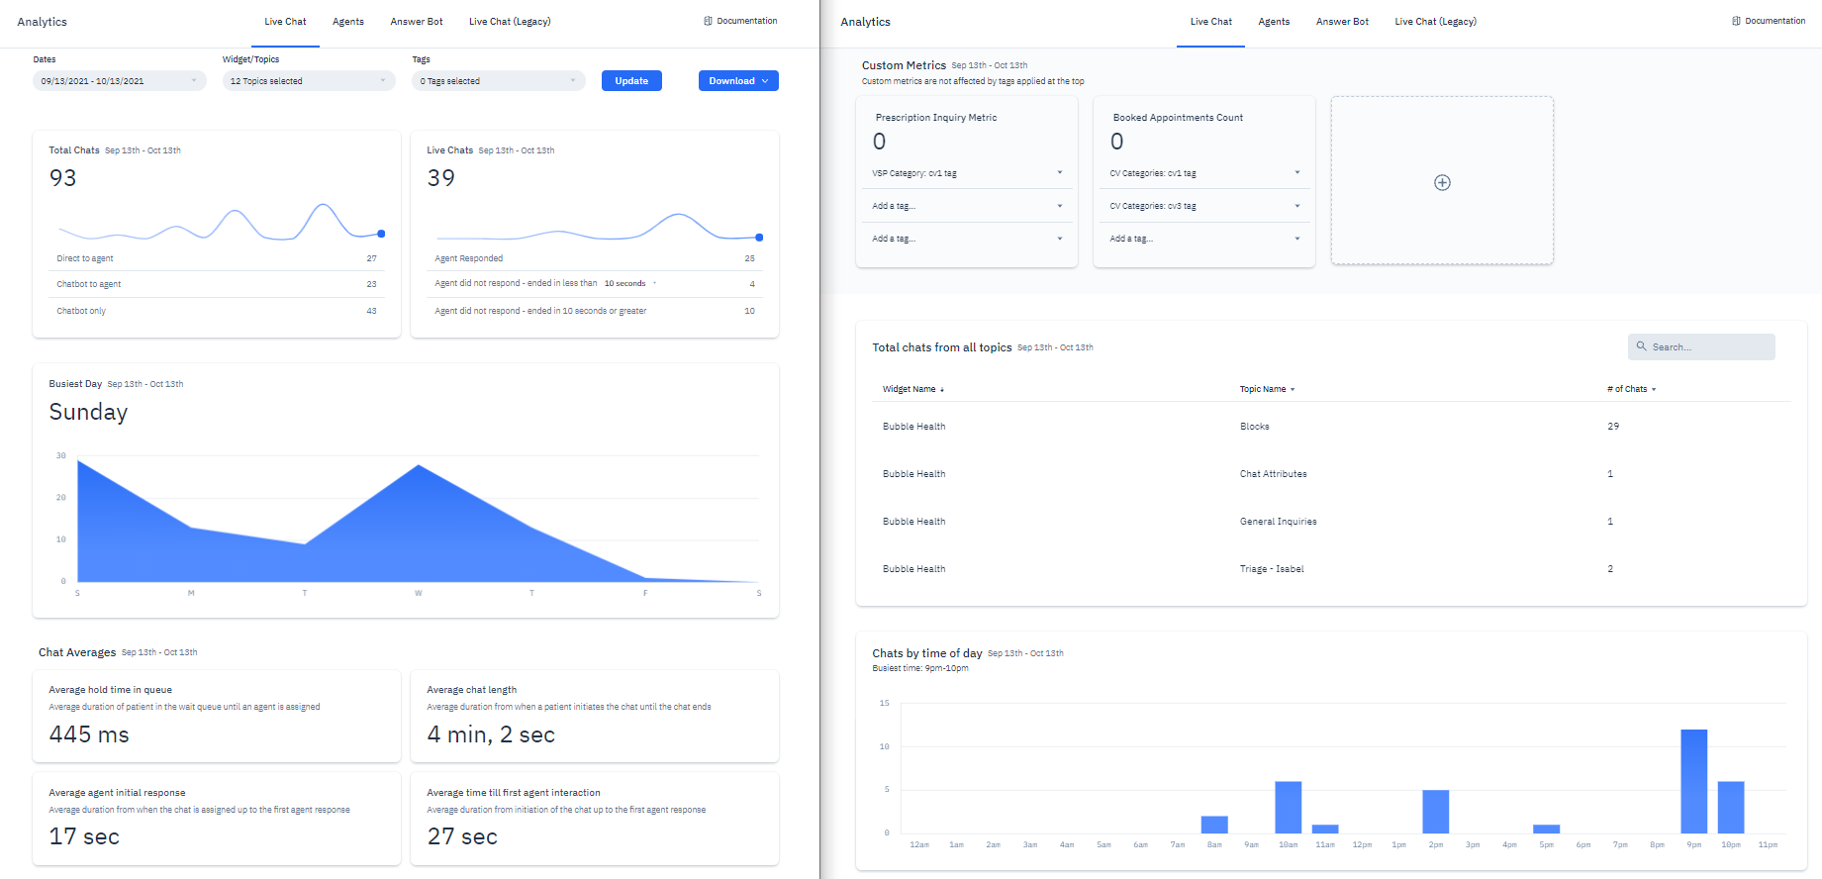Open last Add a tag dropdown in Prescription Inquiry

(x=967, y=239)
